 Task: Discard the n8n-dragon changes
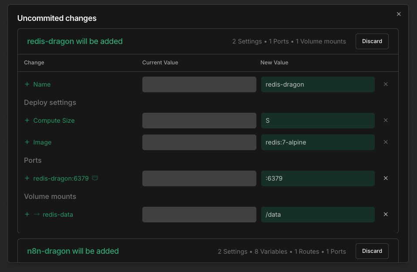coord(372,251)
